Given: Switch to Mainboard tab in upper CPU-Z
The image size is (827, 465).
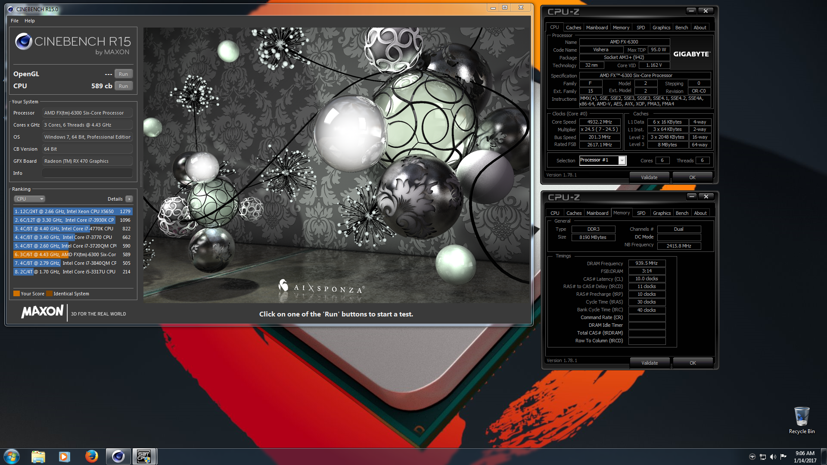Looking at the screenshot, I should point(597,28).
